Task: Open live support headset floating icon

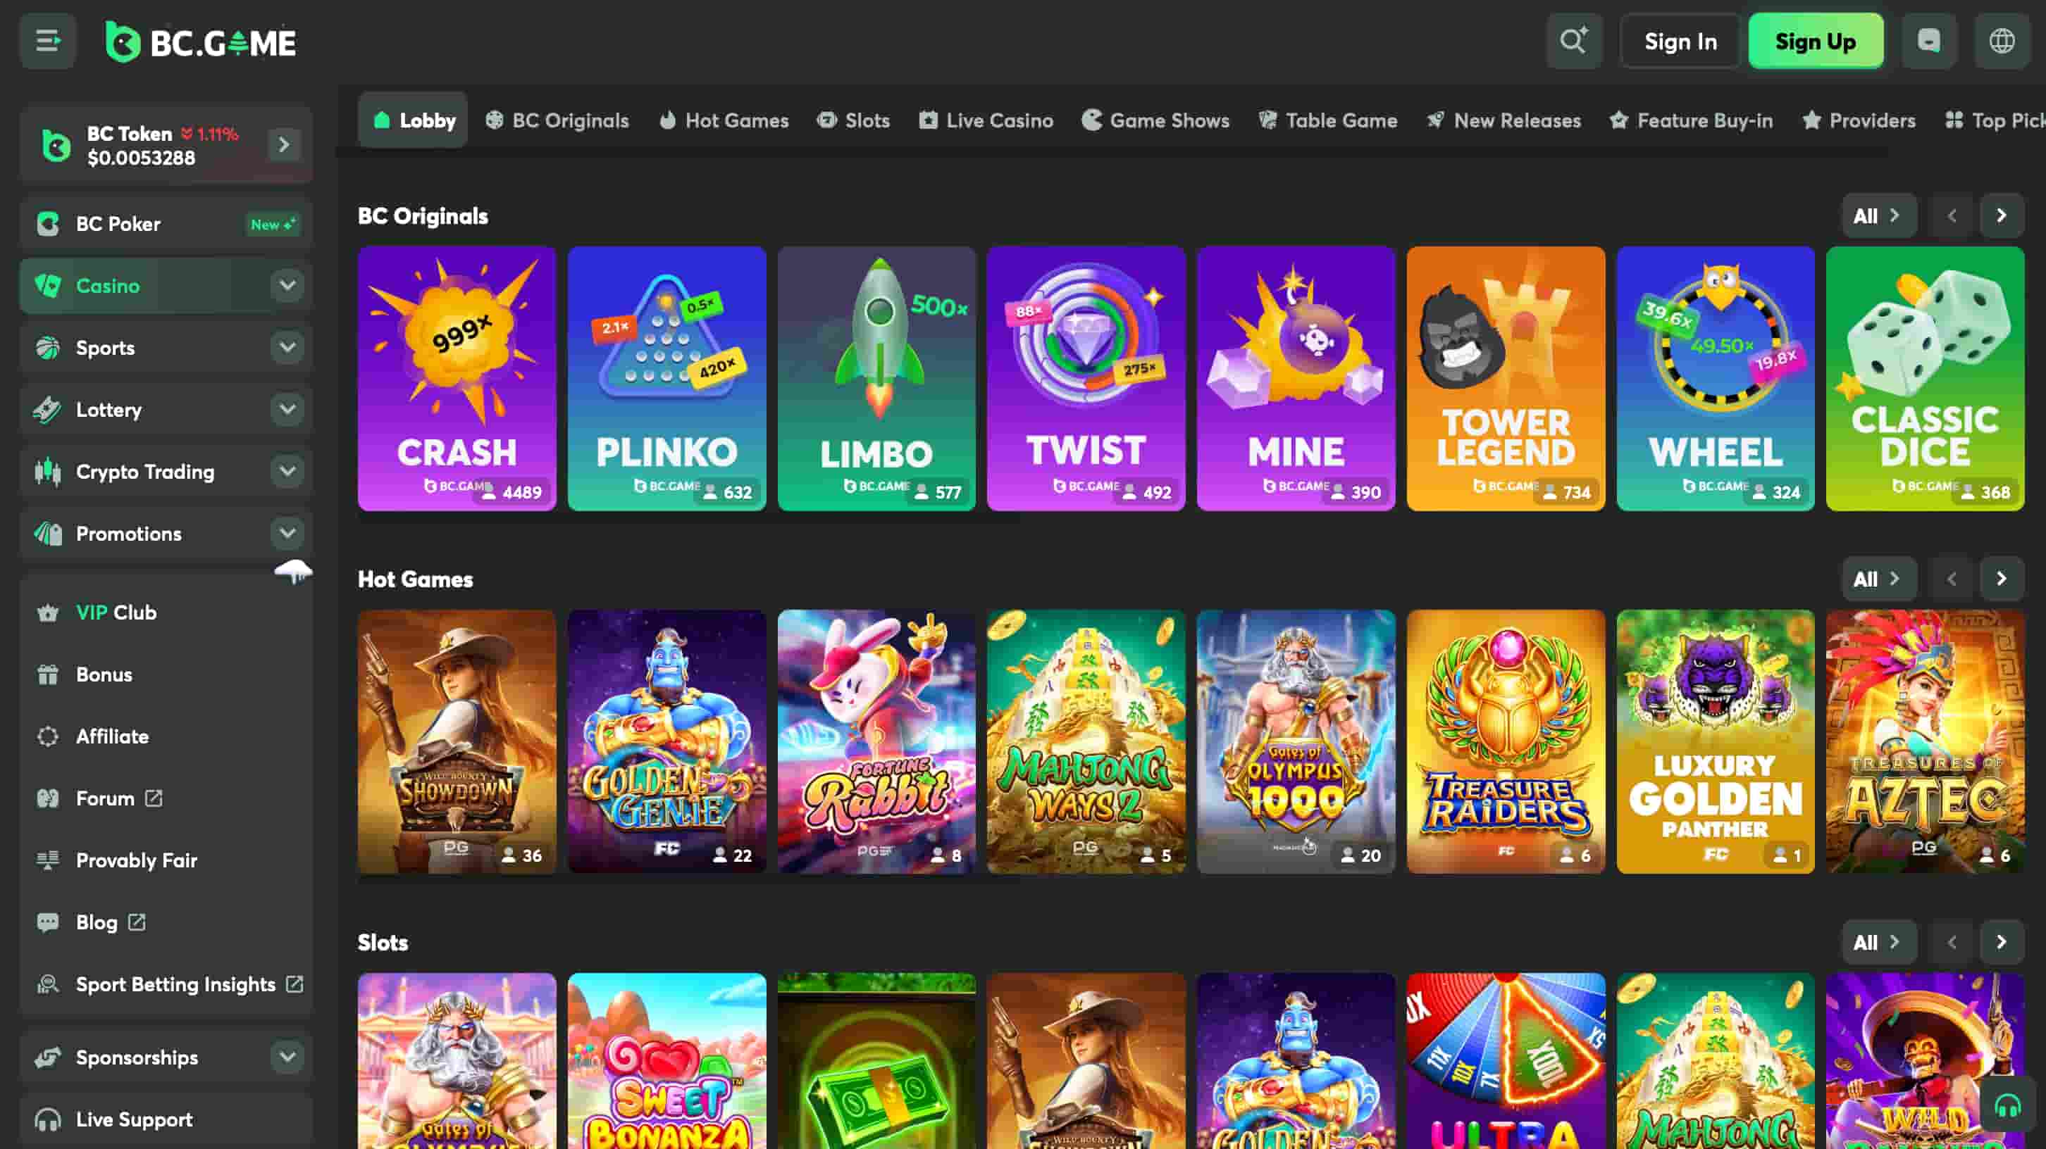Action: [2007, 1105]
